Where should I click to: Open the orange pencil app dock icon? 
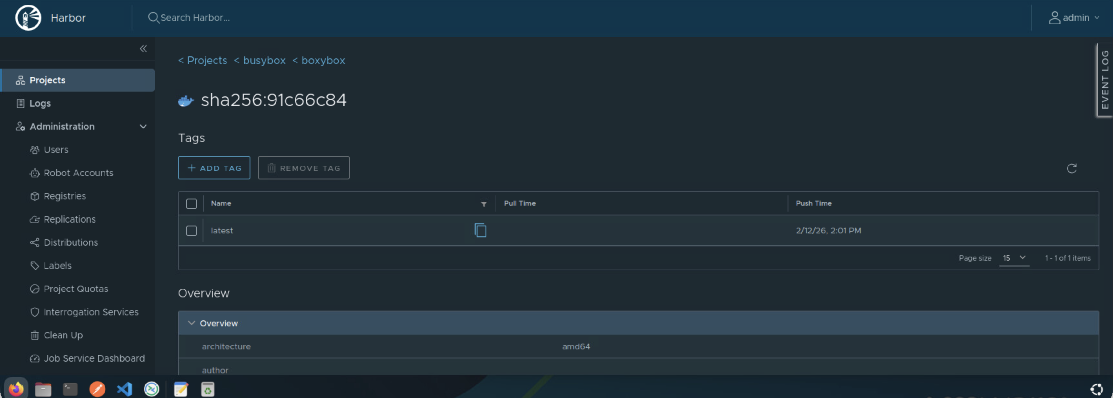(97, 389)
